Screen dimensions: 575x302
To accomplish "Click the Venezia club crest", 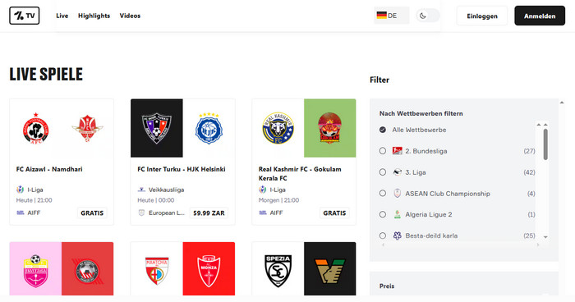I will point(329,271).
